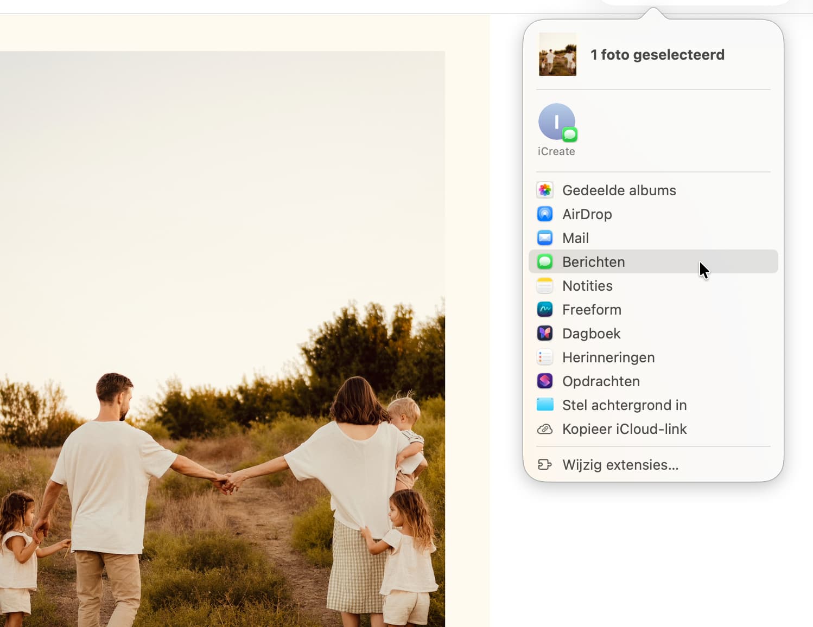813x627 pixels.
Task: Choose Kopieer iCloud-link
Action: tap(653, 429)
